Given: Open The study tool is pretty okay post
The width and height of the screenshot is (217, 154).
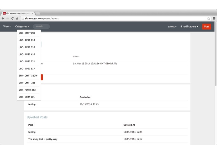Looking at the screenshot, I should click(x=43, y=139).
